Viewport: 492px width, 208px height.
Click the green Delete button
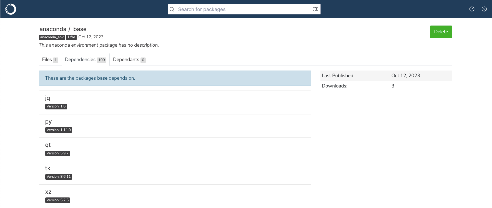441,32
